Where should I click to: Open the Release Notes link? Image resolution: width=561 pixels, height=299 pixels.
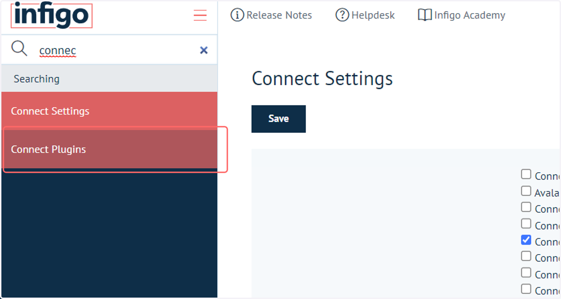coord(279,15)
